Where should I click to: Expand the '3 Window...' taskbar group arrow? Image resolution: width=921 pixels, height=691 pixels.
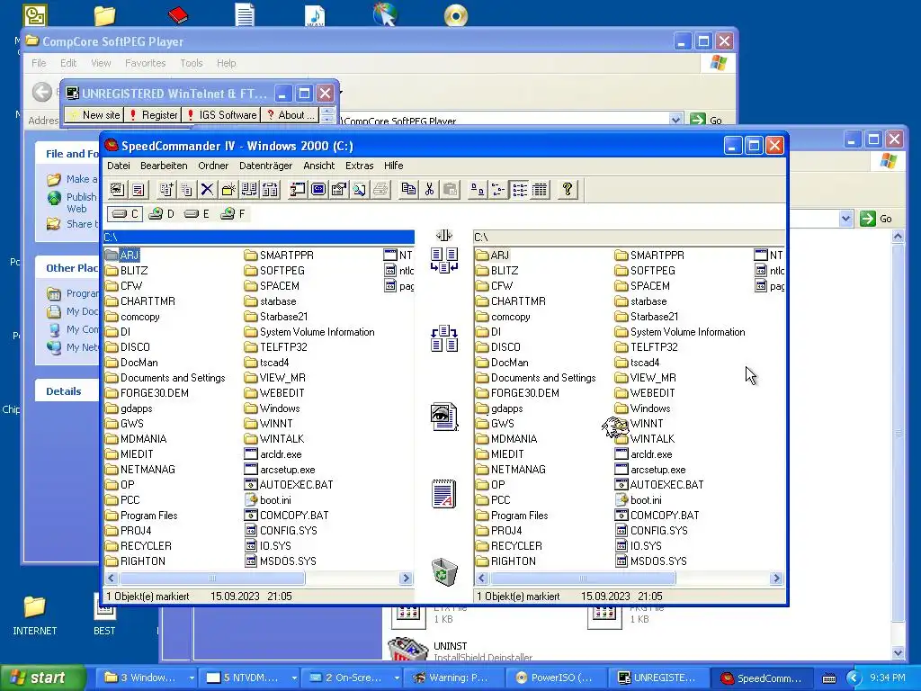(192, 678)
